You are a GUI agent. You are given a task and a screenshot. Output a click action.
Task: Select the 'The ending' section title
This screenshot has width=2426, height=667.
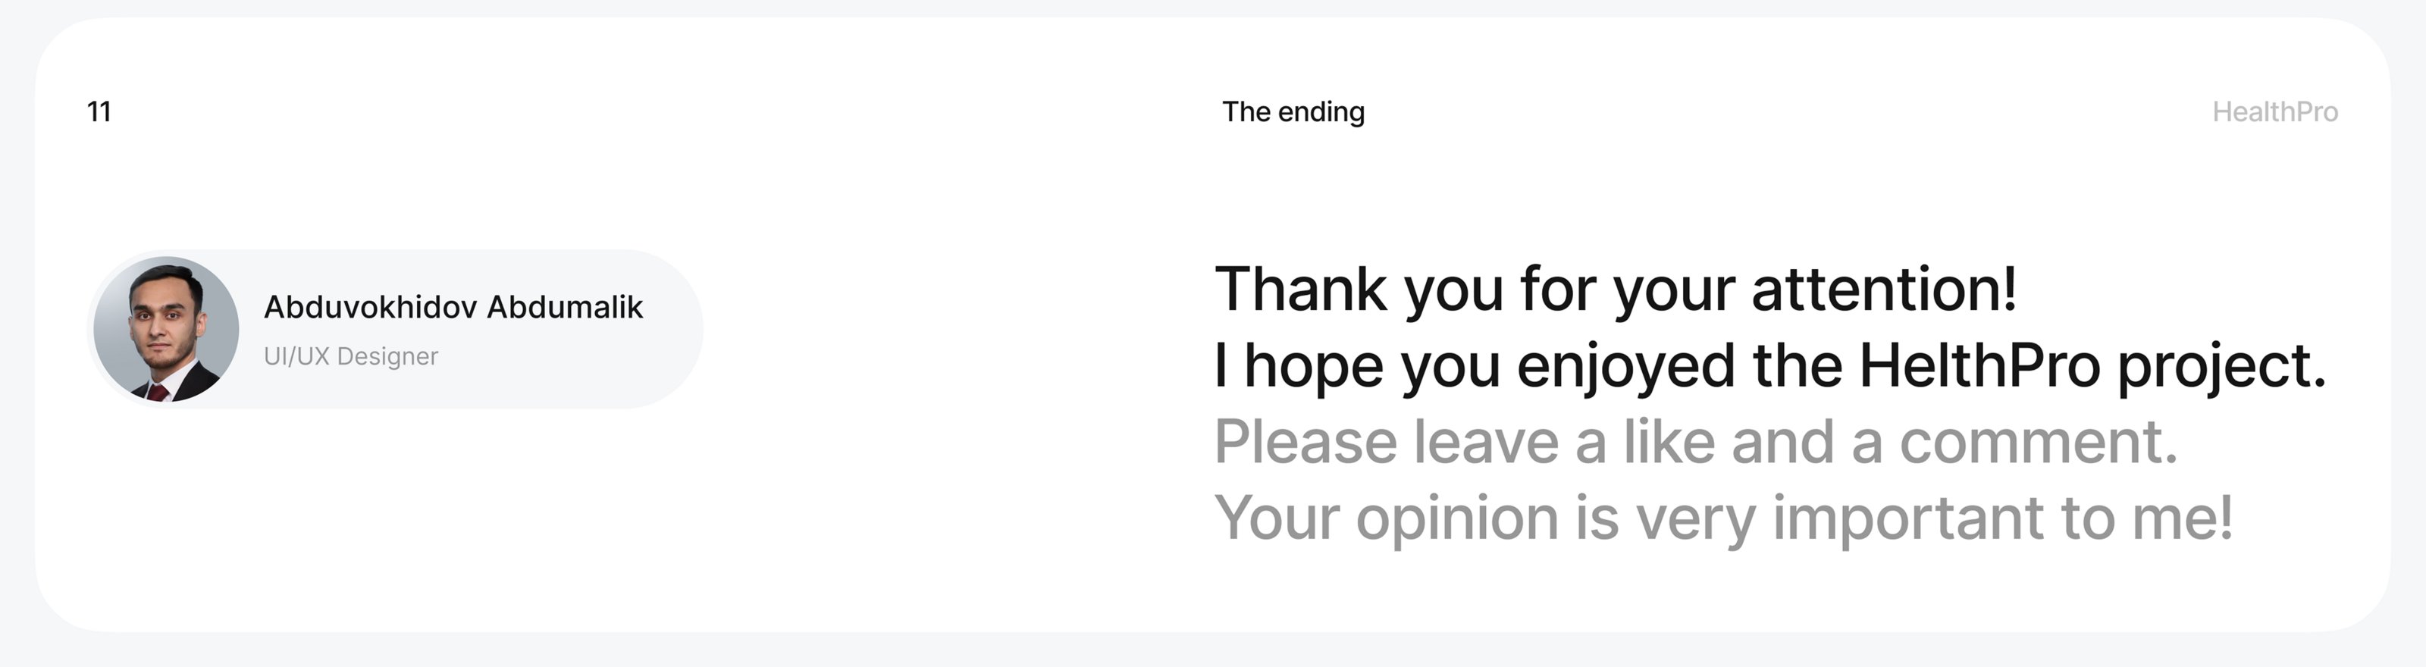(x=1293, y=111)
